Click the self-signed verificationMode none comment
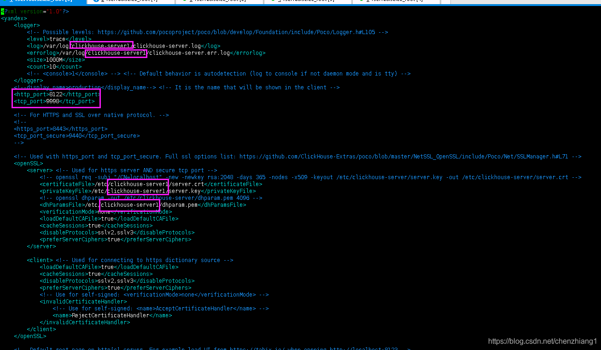This screenshot has width=601, height=350. [154, 295]
